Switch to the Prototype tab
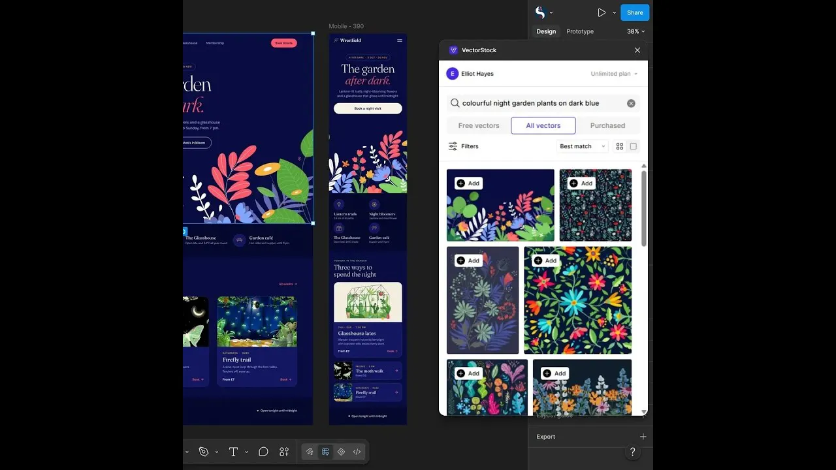 coord(580,31)
